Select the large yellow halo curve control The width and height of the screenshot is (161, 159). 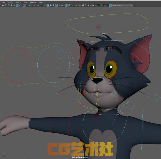[x=106, y=24]
